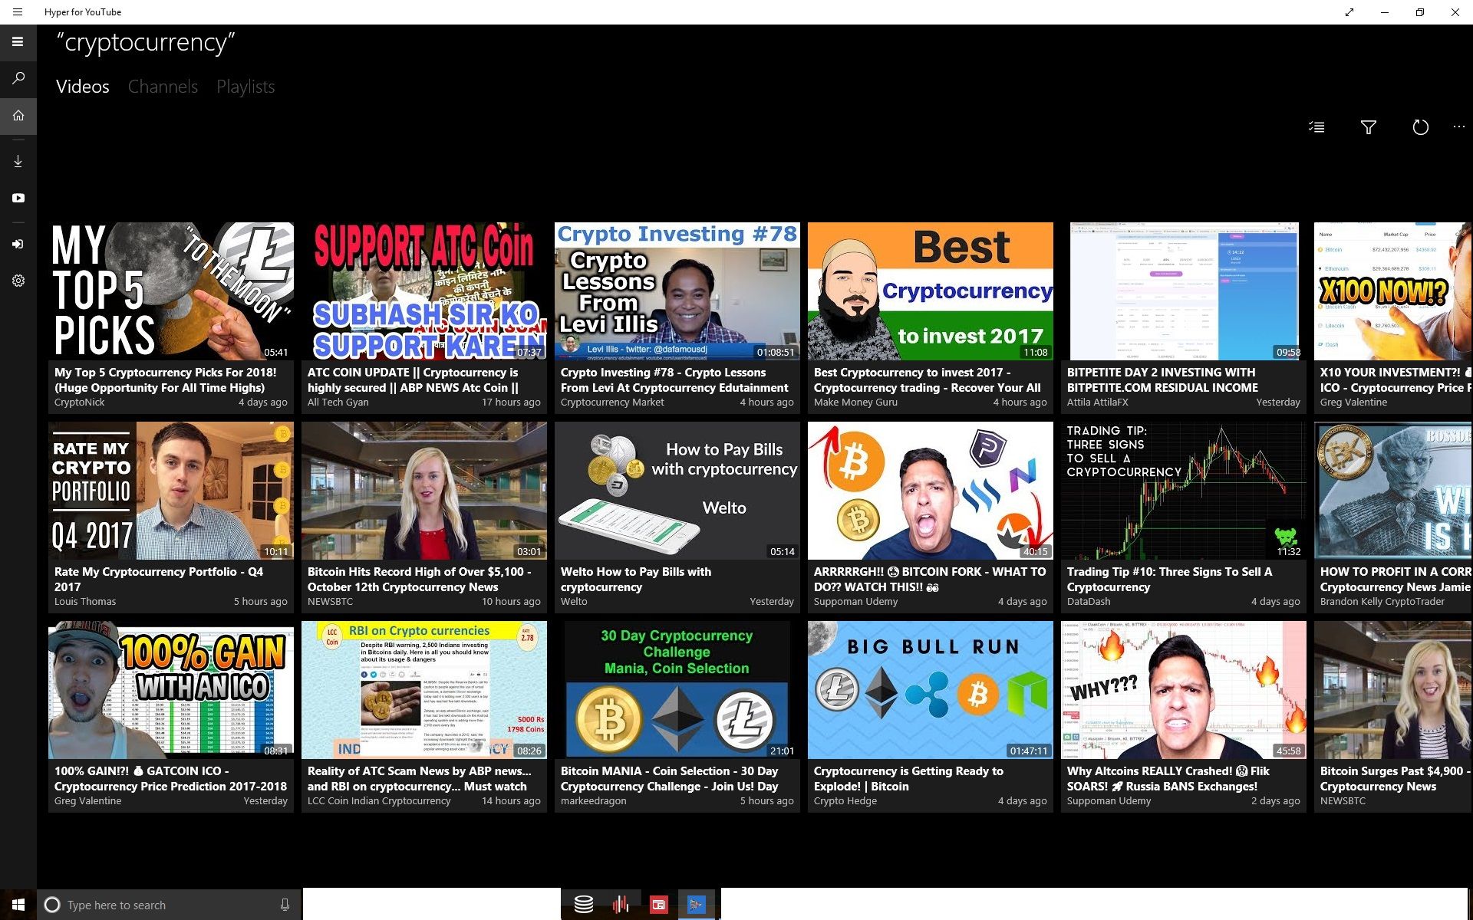Image resolution: width=1473 pixels, height=920 pixels.
Task: Play the ATC Coin Update video thumbnail
Action: pyautogui.click(x=424, y=291)
